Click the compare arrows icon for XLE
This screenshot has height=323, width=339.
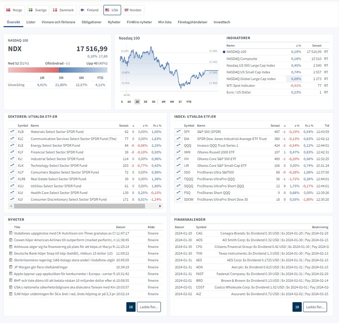tap(12, 145)
